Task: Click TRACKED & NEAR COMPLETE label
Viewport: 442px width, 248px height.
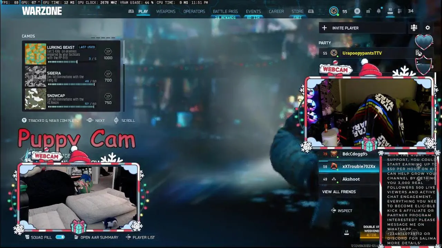Action: [54, 121]
